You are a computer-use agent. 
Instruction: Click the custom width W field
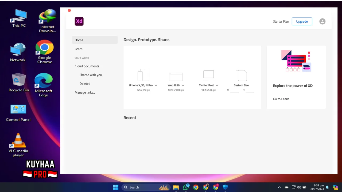(235, 90)
